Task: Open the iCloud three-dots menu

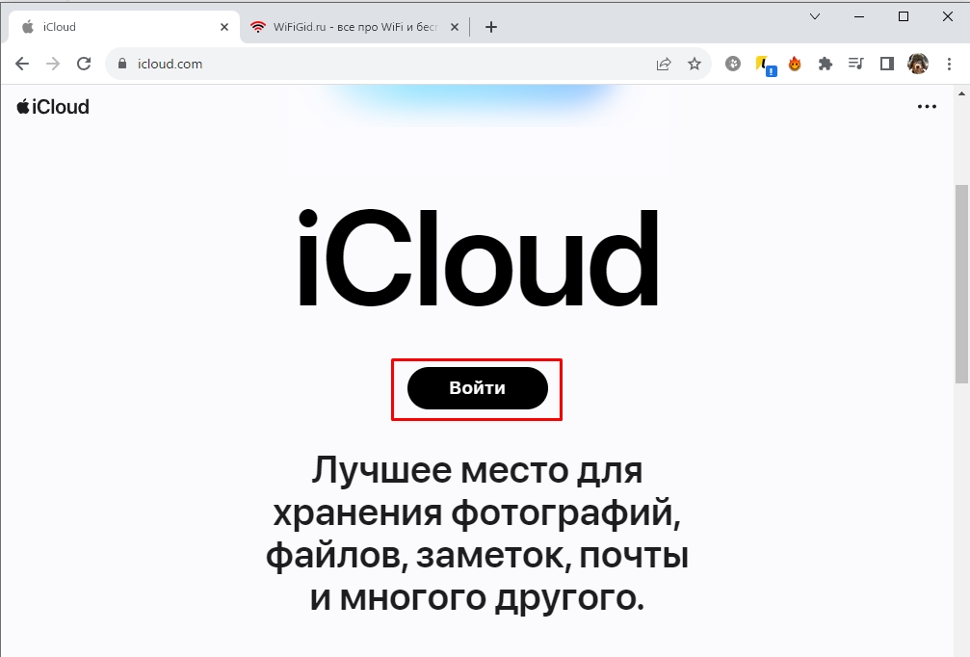Action: [926, 106]
